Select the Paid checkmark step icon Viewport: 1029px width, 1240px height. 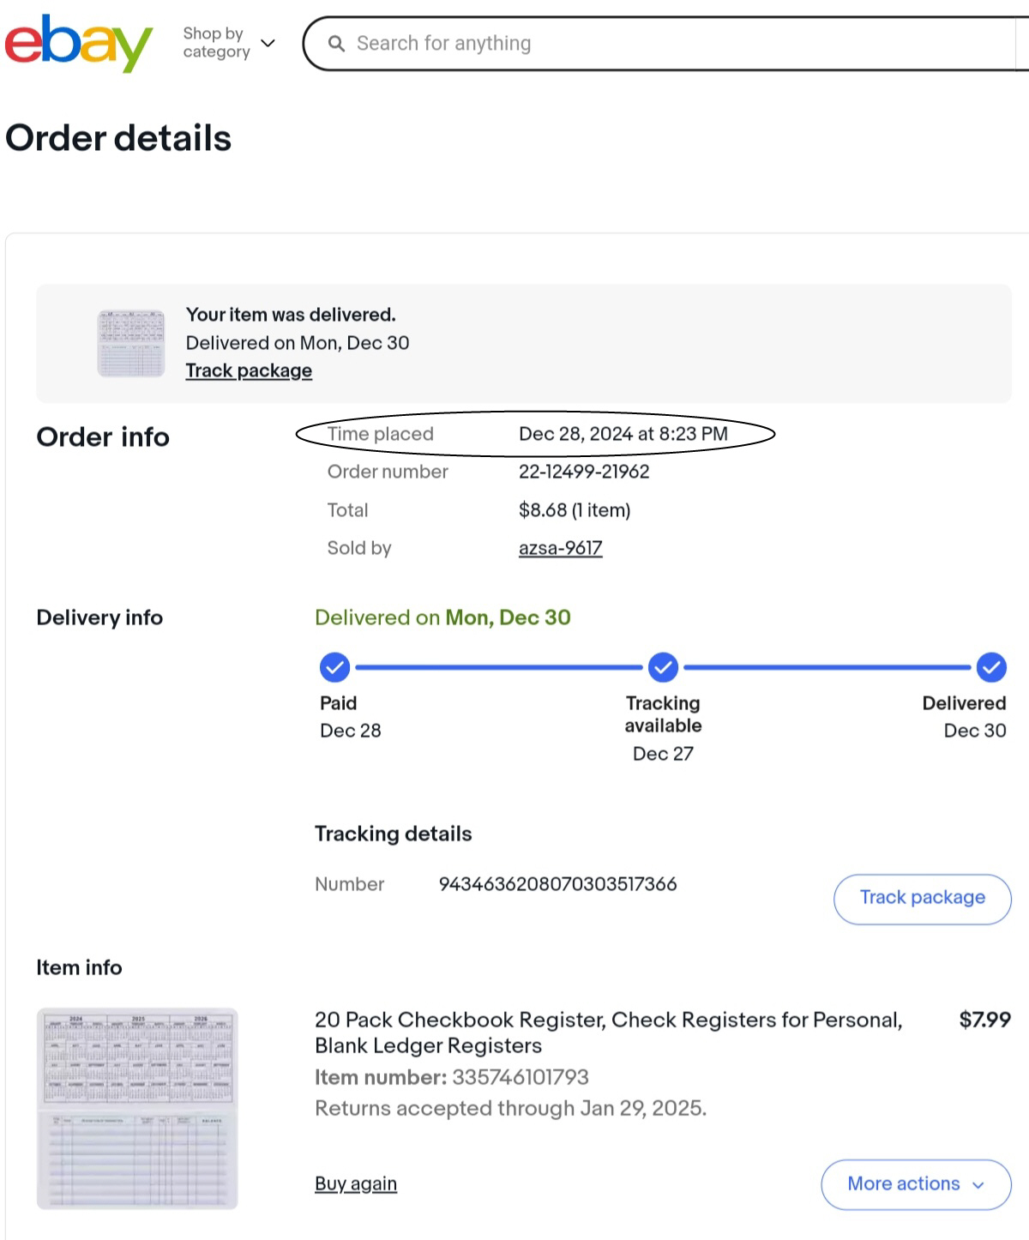[x=334, y=667]
